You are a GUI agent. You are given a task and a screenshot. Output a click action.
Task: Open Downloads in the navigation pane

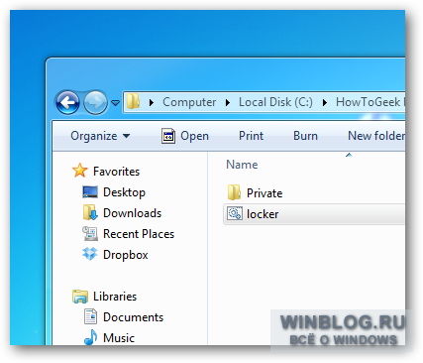coord(132,213)
